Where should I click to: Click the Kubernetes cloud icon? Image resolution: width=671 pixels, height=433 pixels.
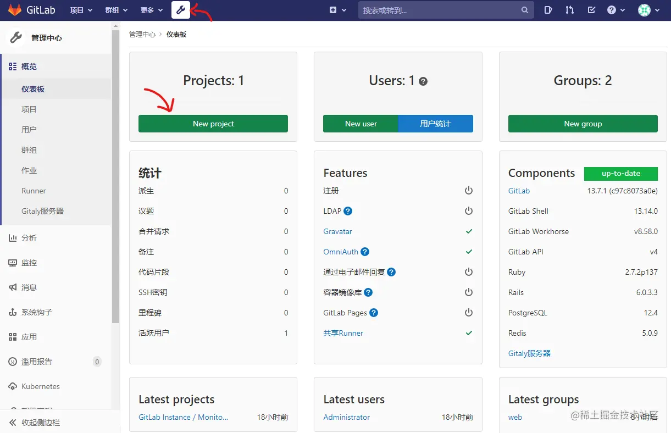pyautogui.click(x=13, y=386)
